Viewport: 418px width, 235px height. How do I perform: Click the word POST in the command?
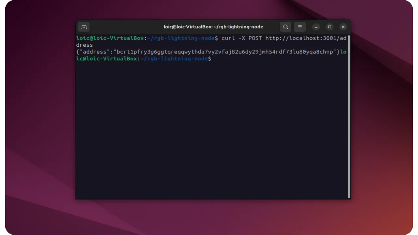(x=255, y=38)
